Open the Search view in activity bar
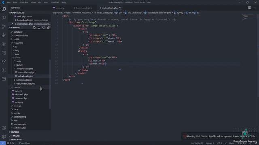 tap(4, 17)
